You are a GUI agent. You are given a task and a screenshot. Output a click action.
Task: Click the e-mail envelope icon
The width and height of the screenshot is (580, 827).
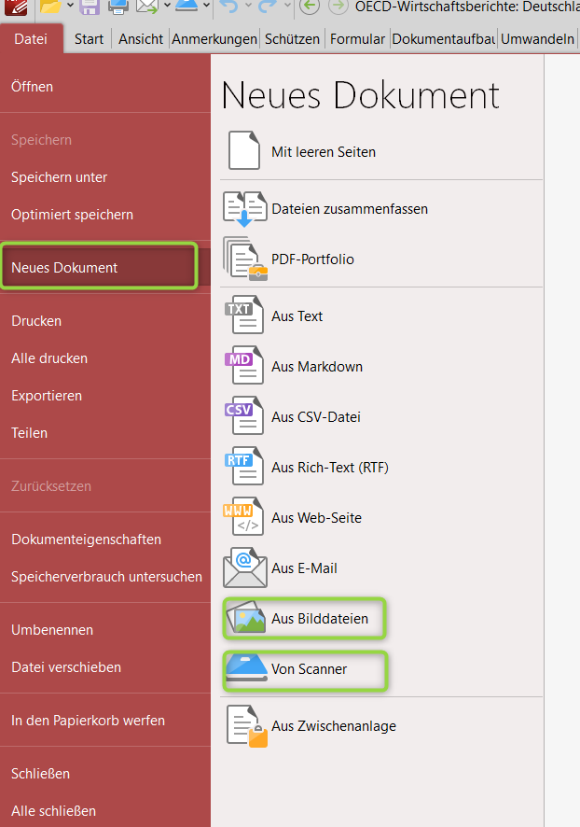tap(244, 568)
